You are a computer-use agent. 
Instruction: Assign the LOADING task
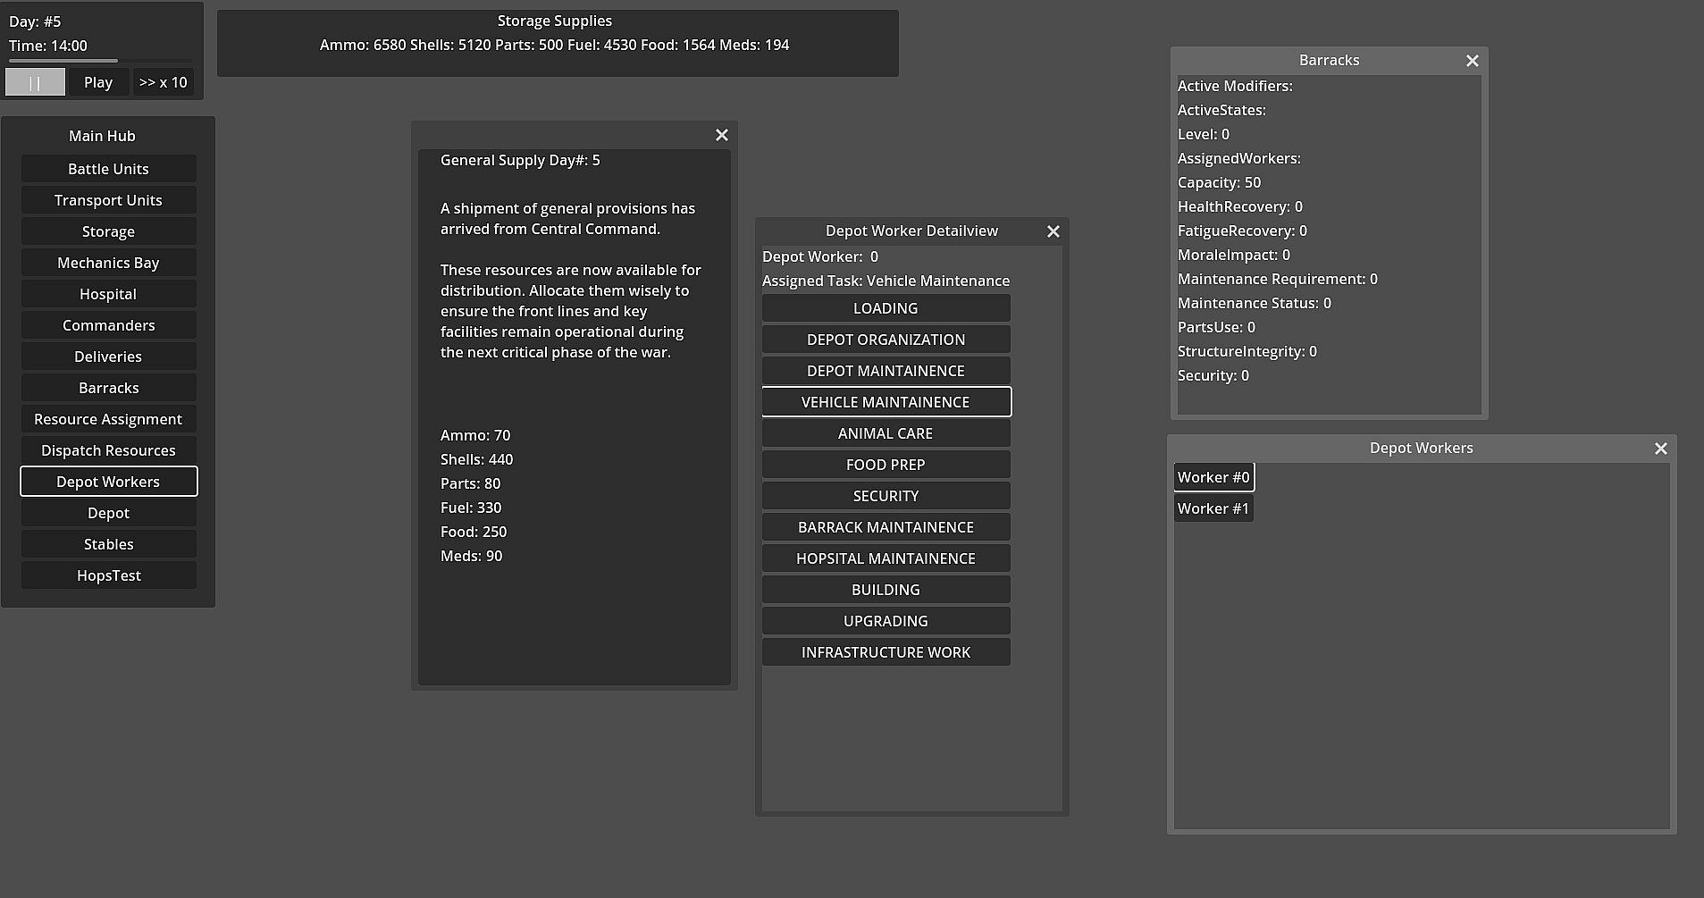coord(886,308)
